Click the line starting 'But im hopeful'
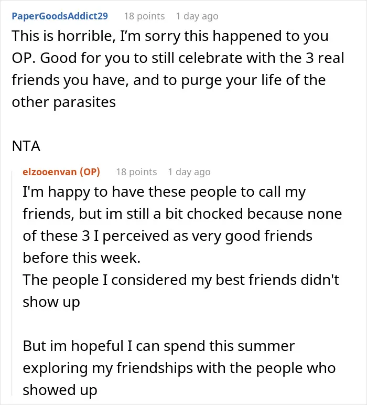Screen dimensions: 367x405 coord(159,346)
